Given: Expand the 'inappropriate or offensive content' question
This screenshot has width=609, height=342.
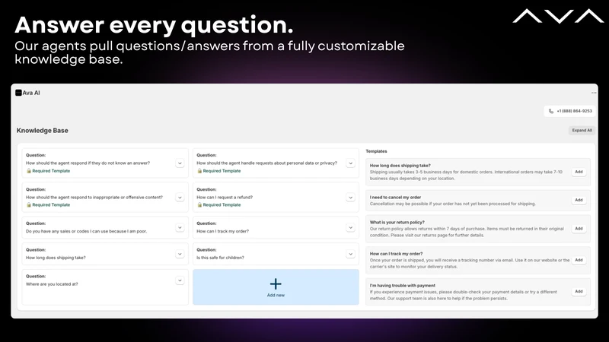Looking at the screenshot, I should click(x=180, y=198).
